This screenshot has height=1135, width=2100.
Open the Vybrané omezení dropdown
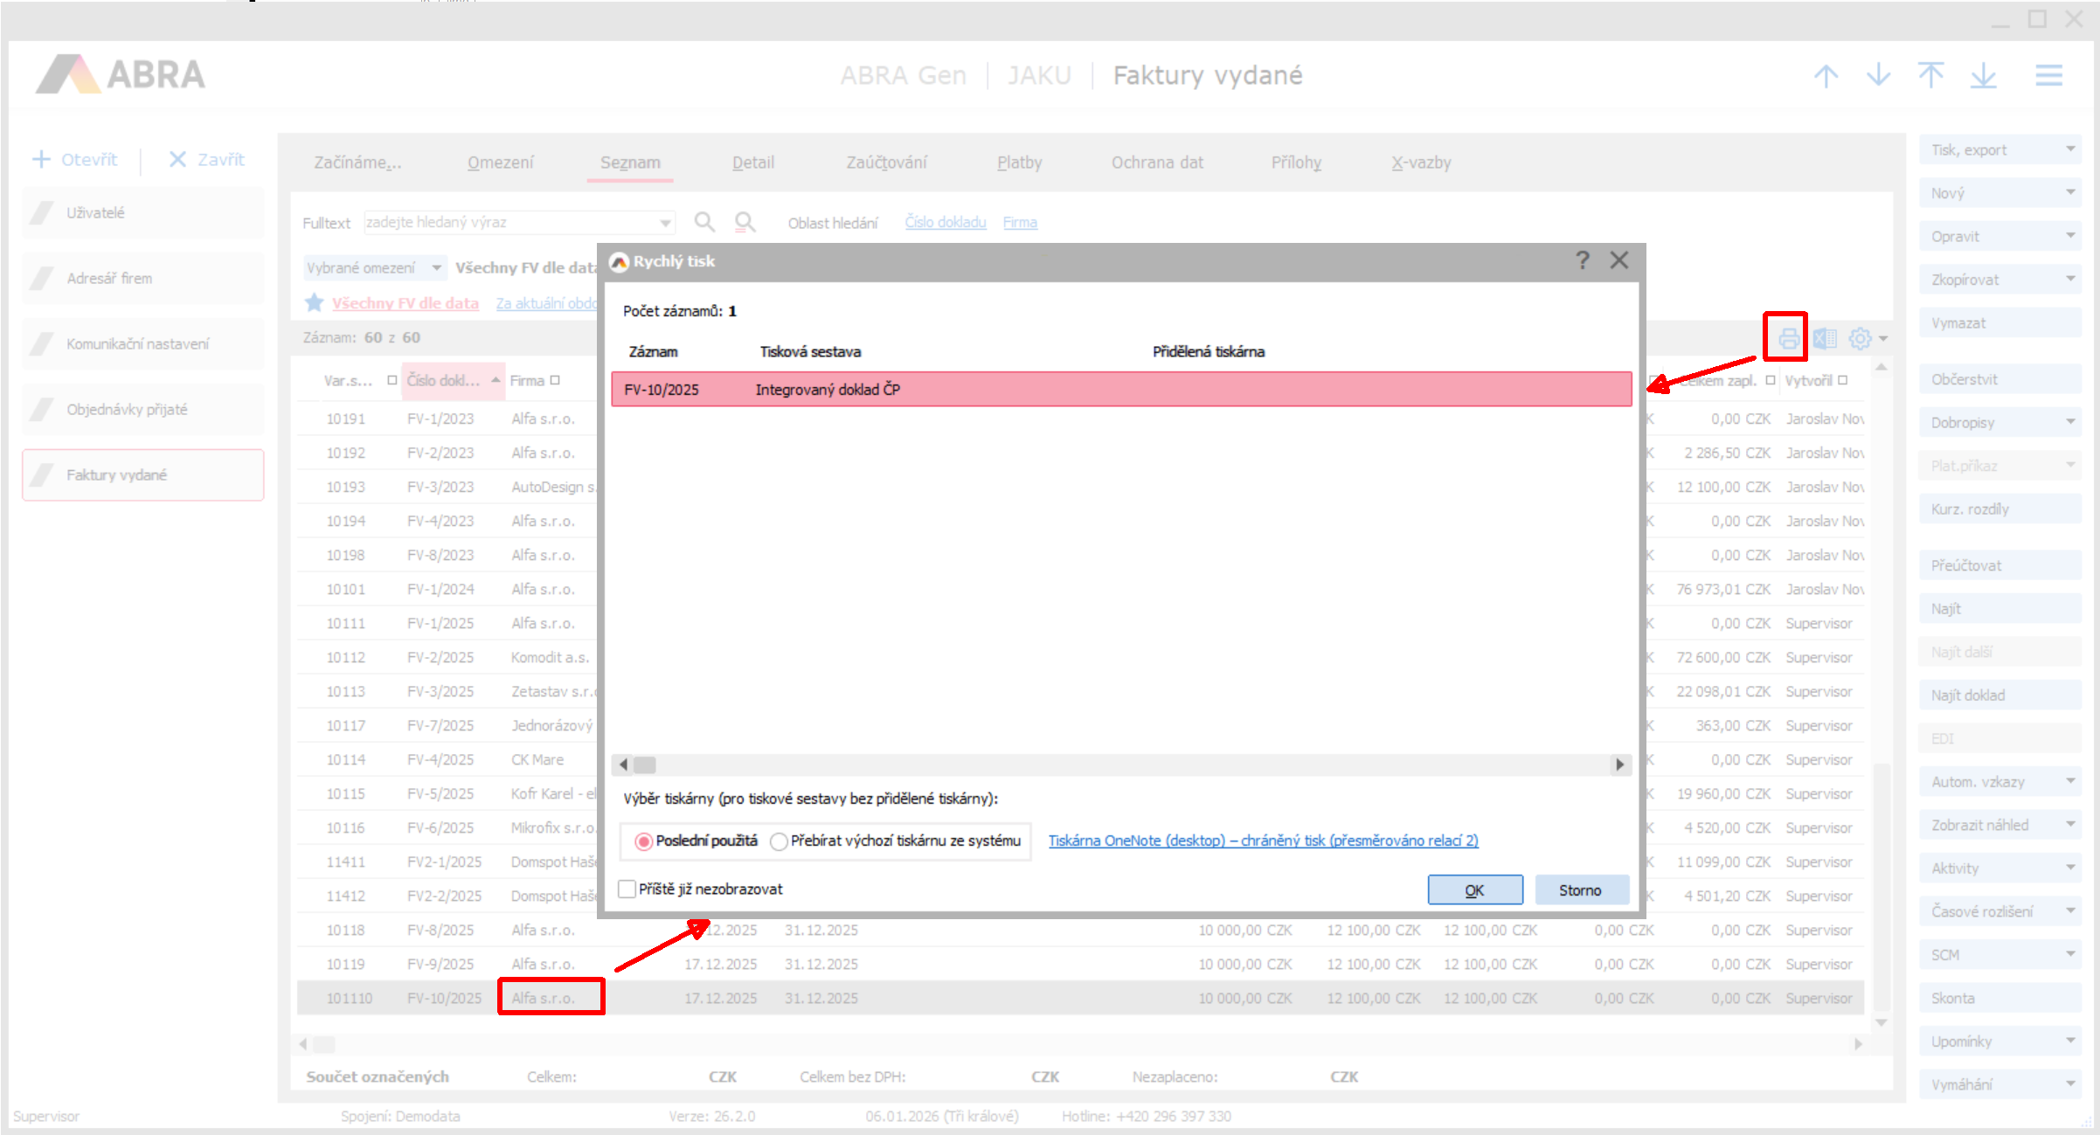click(436, 267)
